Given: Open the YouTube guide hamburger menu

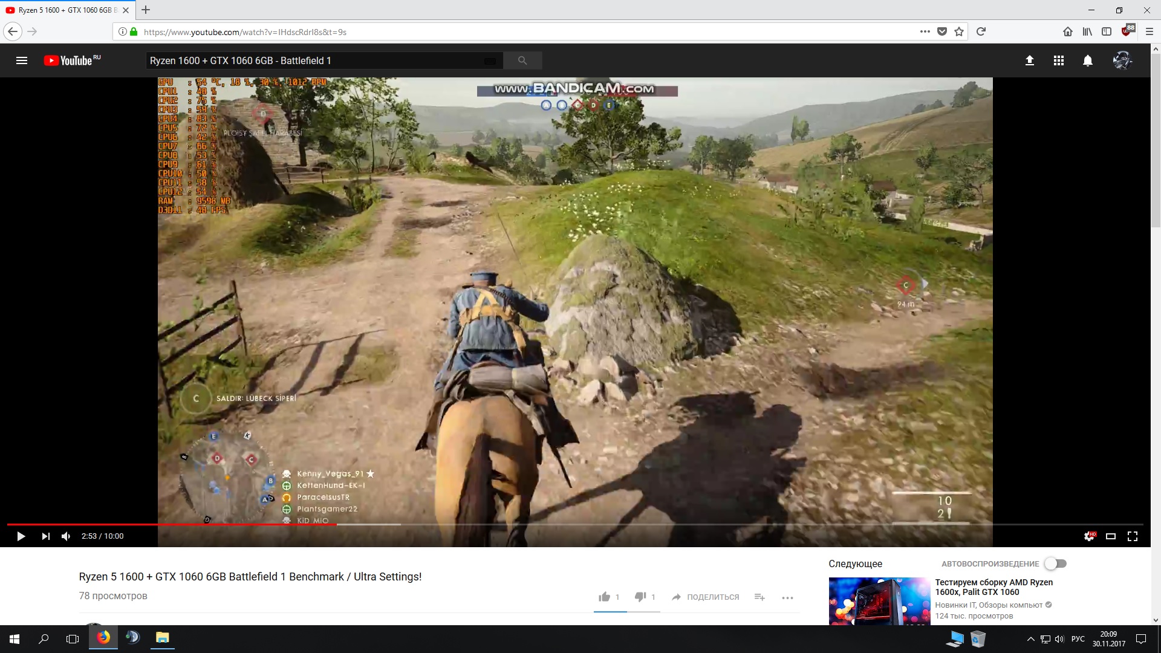Looking at the screenshot, I should 22,60.
